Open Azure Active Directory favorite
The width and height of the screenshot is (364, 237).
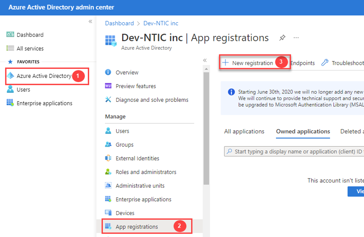[44, 76]
